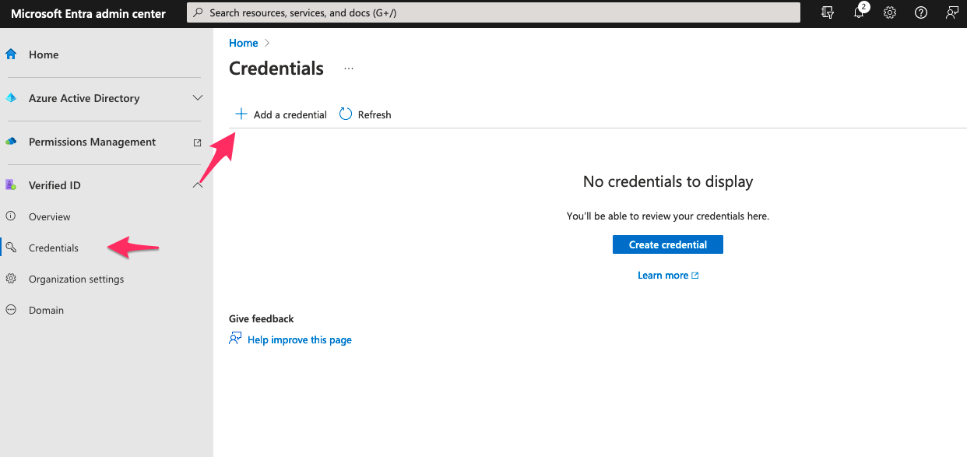Open the settings gear in header

click(x=890, y=13)
